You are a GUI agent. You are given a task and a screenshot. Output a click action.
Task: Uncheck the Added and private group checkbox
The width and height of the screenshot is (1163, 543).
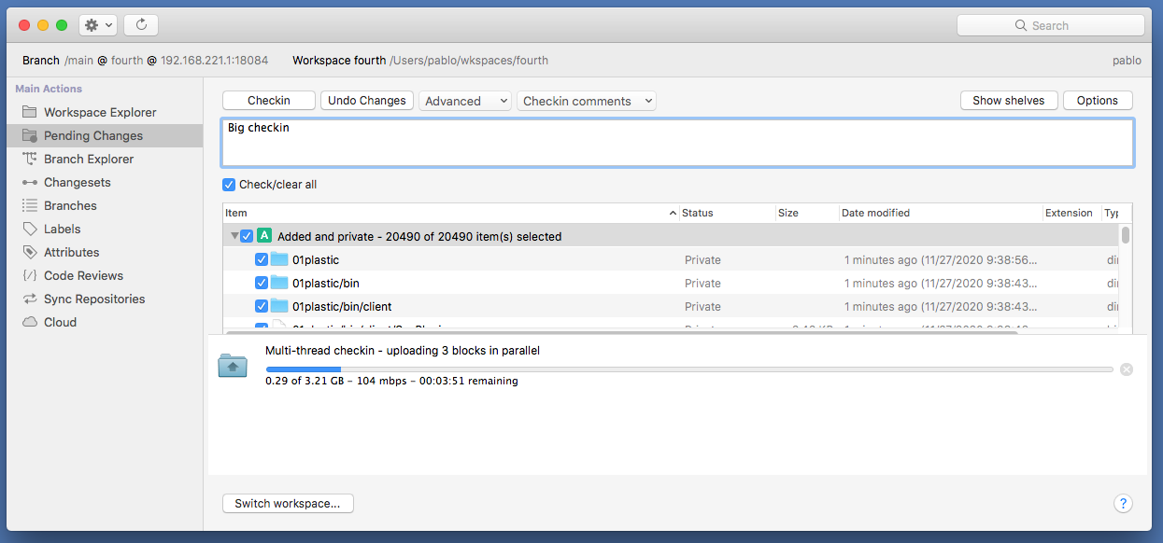(x=247, y=236)
